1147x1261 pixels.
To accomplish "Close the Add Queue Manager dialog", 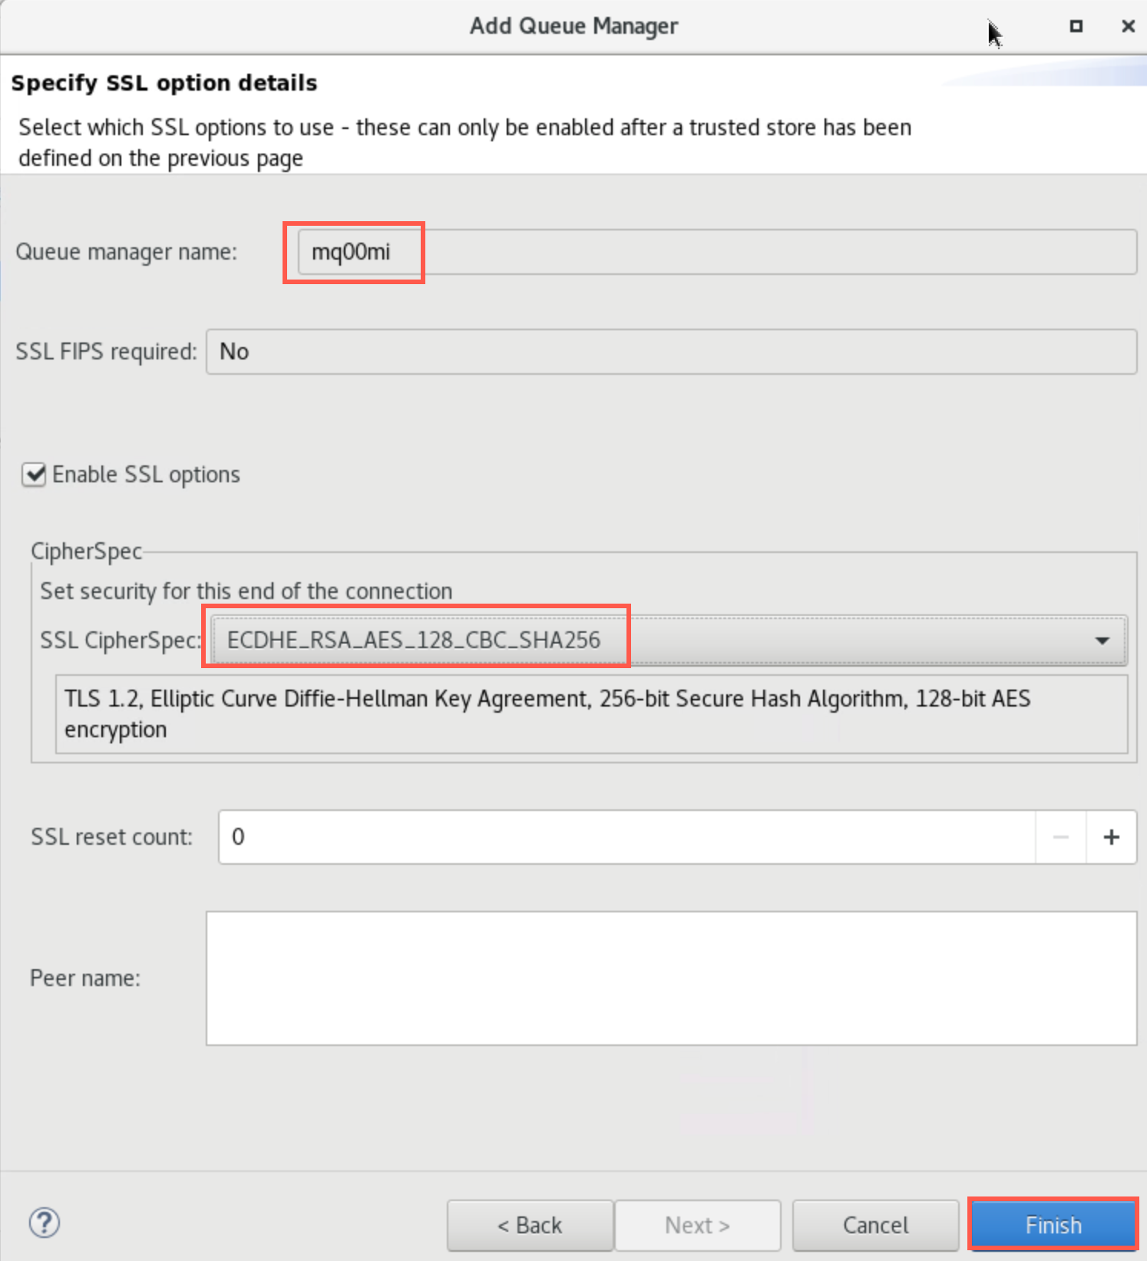I will 1128,26.
